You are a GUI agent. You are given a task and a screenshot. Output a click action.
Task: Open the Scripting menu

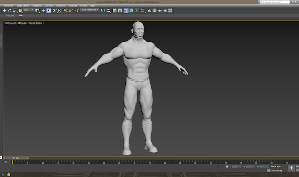[73, 6]
